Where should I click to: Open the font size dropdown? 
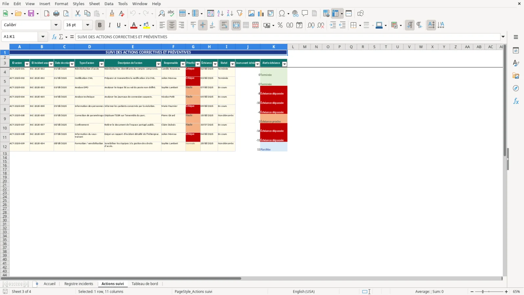point(87,25)
